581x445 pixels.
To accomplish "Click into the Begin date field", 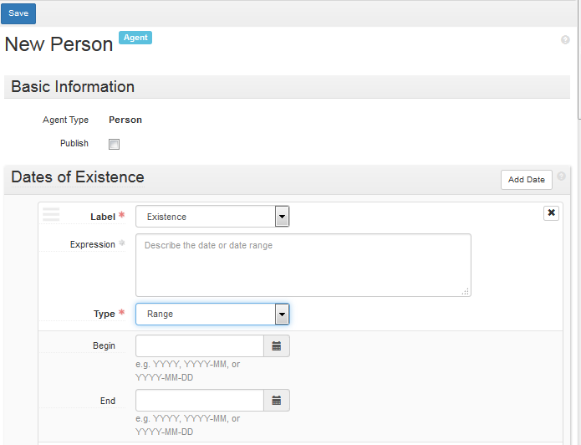I will coord(200,346).
